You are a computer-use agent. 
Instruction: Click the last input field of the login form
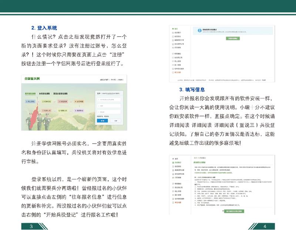[109, 112]
